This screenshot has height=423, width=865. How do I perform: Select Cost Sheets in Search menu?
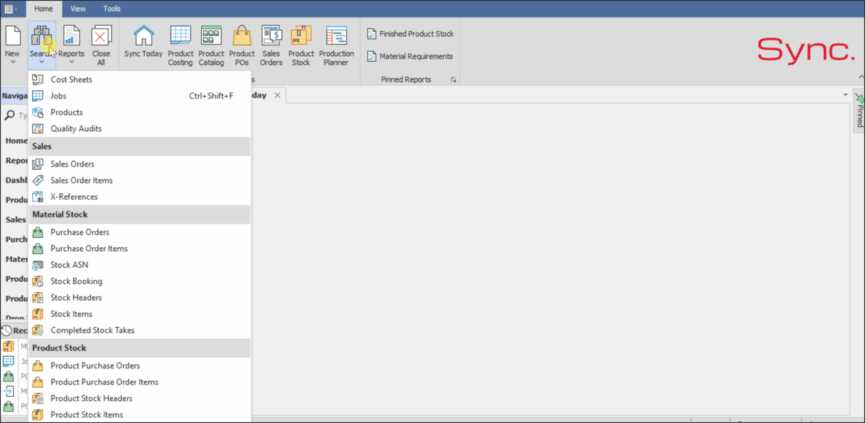click(139, 79)
